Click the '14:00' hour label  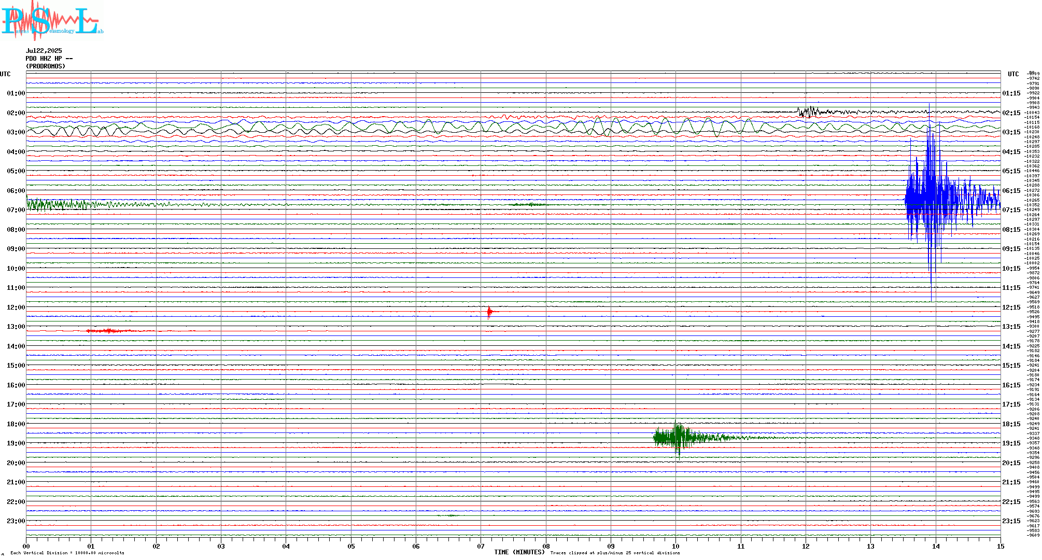tap(16, 346)
